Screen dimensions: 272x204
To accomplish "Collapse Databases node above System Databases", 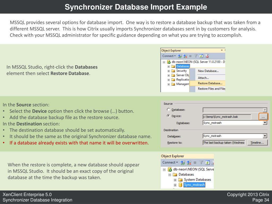I will [170, 175].
